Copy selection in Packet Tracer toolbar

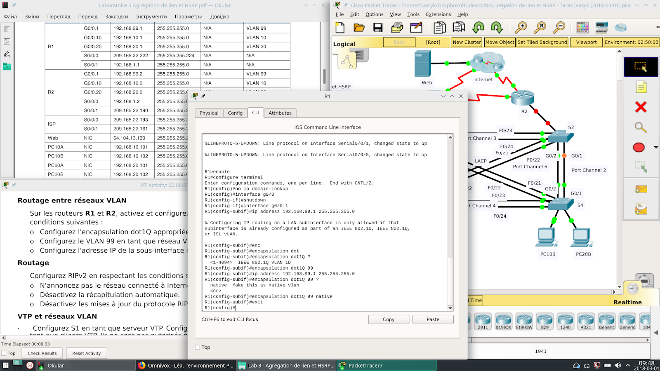click(x=439, y=28)
